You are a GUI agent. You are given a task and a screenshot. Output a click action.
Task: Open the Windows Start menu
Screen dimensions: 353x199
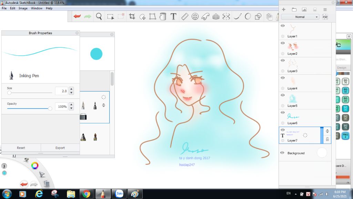pos(7,194)
